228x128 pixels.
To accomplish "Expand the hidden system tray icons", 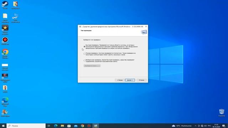I will click(x=196, y=126).
